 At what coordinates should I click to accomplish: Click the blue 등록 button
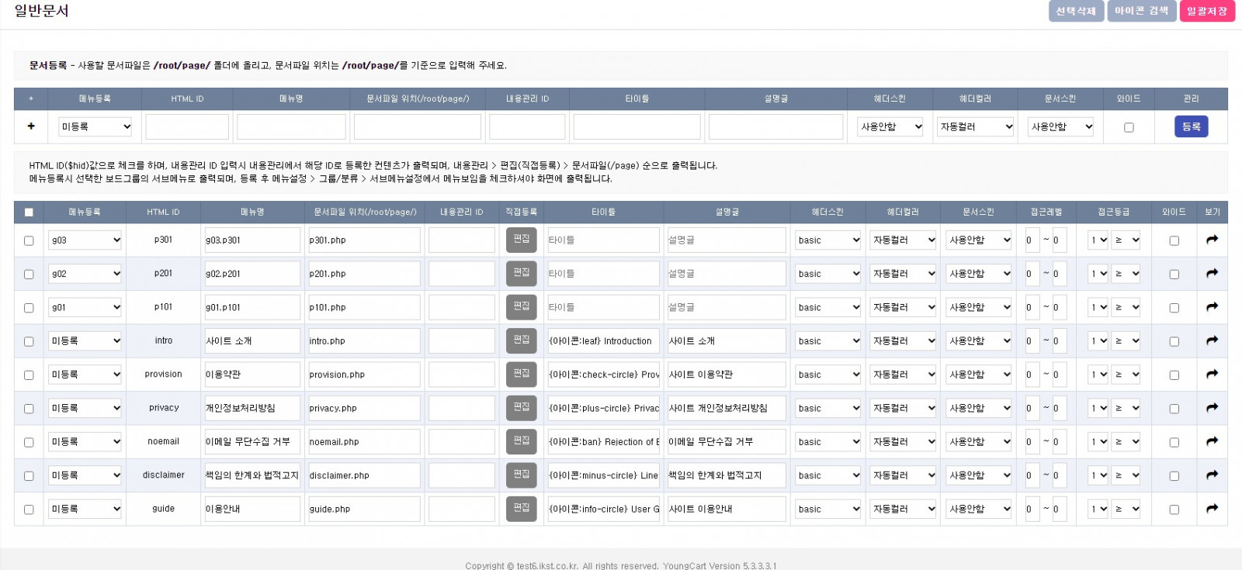click(x=1191, y=126)
